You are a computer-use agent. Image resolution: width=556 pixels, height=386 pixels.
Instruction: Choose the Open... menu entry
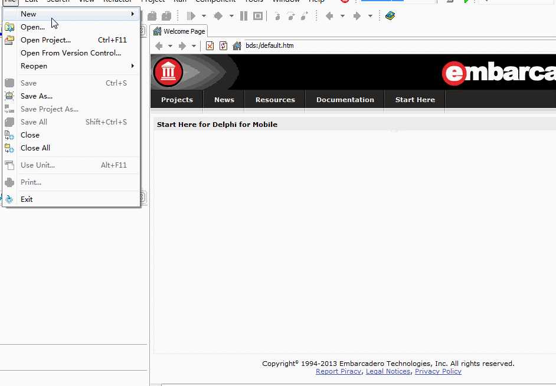pyautogui.click(x=71, y=27)
